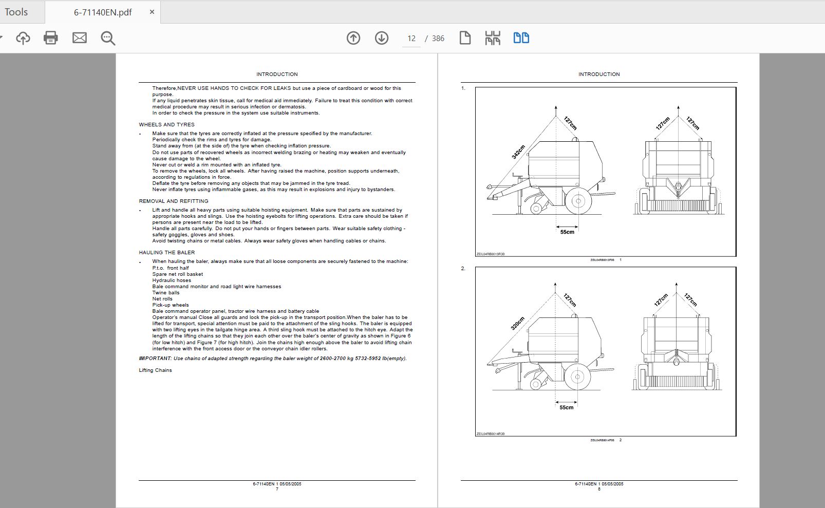Click inside the page number field

pos(411,37)
